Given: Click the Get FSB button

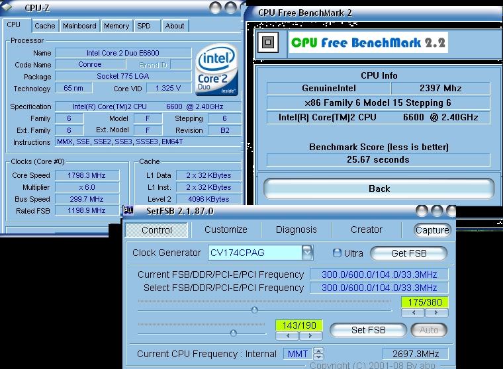Looking at the screenshot, I should (409, 253).
